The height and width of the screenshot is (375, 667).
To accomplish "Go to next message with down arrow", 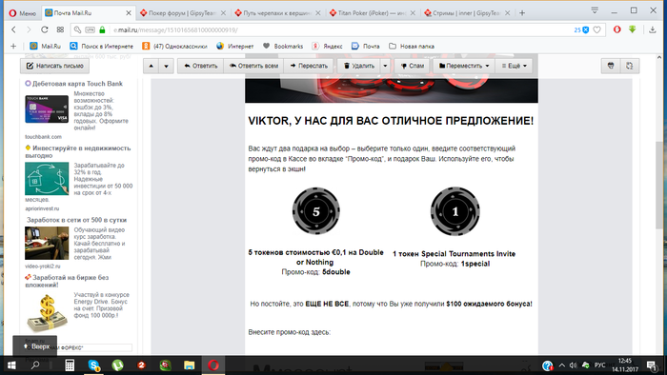I will [167, 66].
